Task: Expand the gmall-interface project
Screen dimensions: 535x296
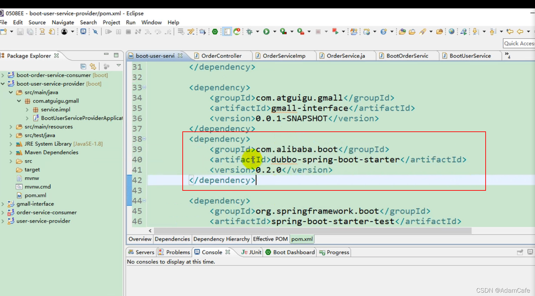Action: pyautogui.click(x=3, y=204)
